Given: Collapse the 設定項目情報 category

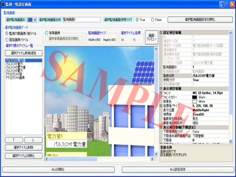Looking at the screenshot, I should tap(161, 33).
